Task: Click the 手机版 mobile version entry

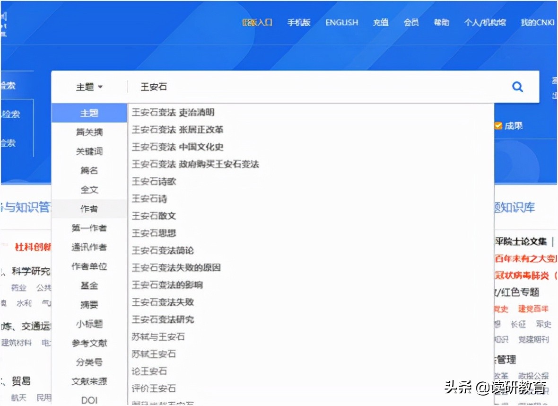Action: coord(298,22)
